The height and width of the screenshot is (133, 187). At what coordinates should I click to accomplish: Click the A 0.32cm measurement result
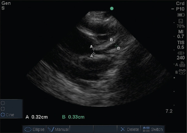[x=37, y=117]
